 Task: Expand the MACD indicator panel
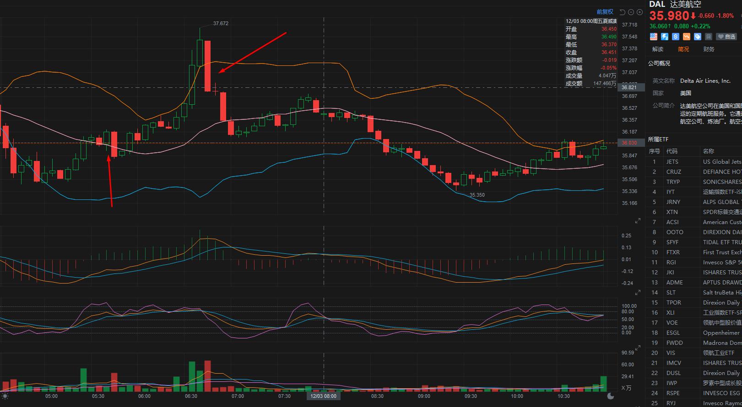point(638,221)
